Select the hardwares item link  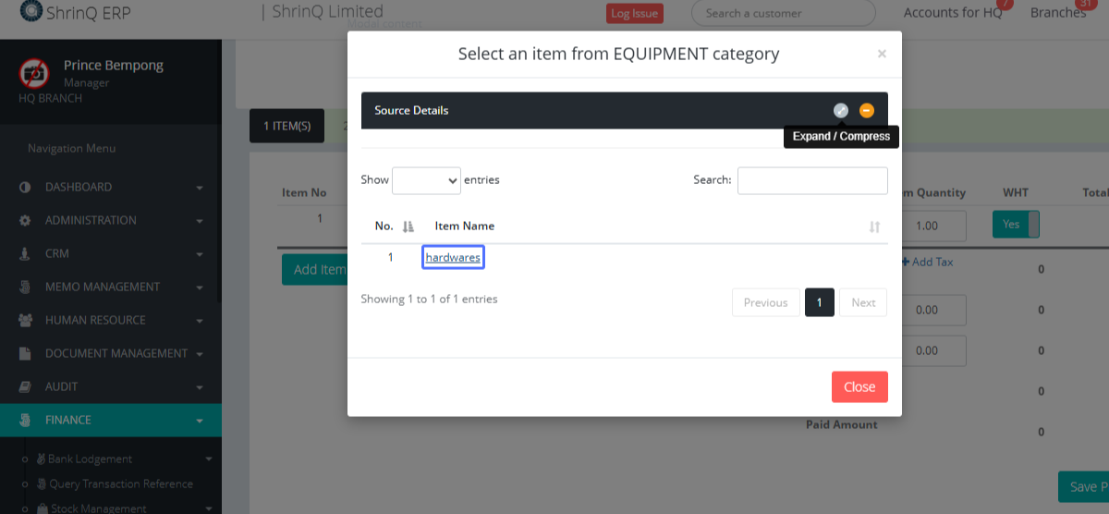coord(453,258)
